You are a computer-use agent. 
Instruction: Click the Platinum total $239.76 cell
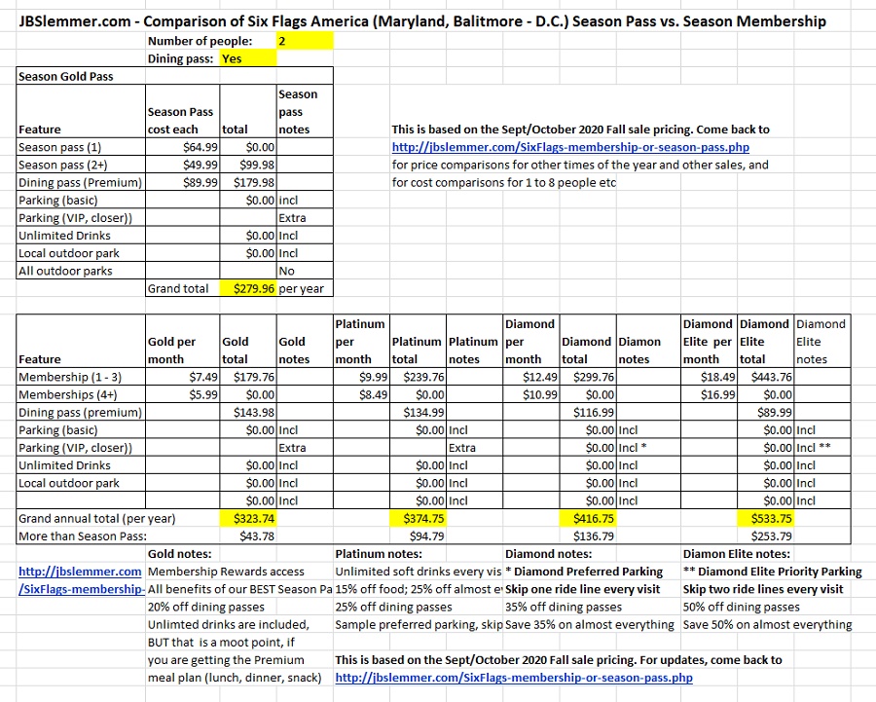click(x=418, y=377)
